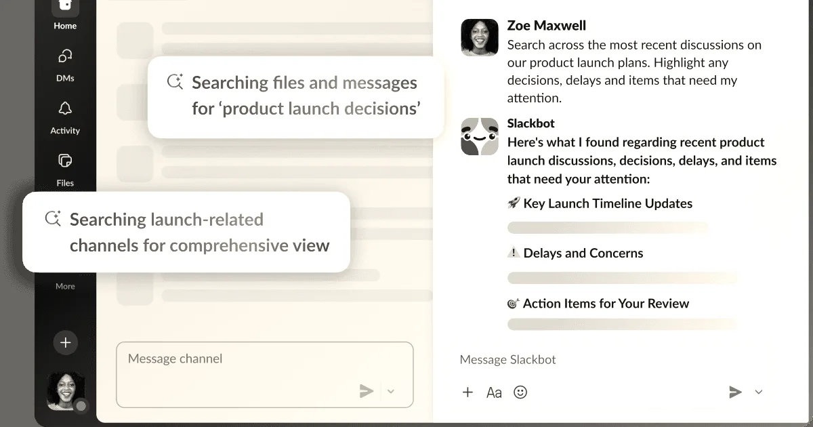Open DMs in the sidebar
This screenshot has height=427, width=813.
tap(65, 65)
